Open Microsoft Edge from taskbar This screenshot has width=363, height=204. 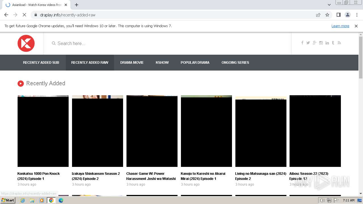[x=61, y=200]
